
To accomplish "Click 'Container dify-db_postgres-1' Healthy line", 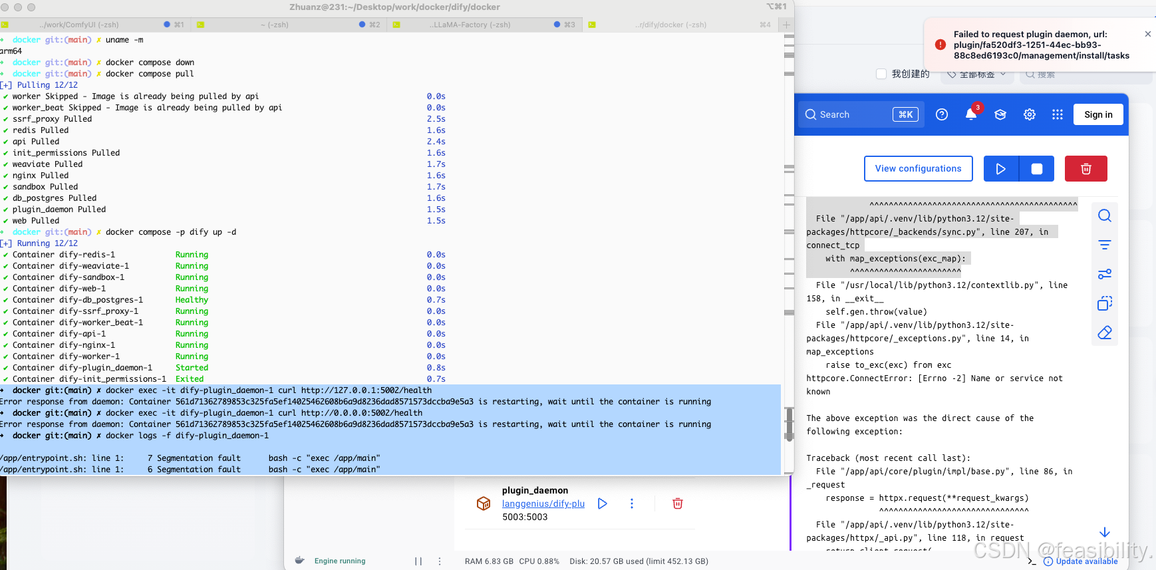I will click(224, 300).
